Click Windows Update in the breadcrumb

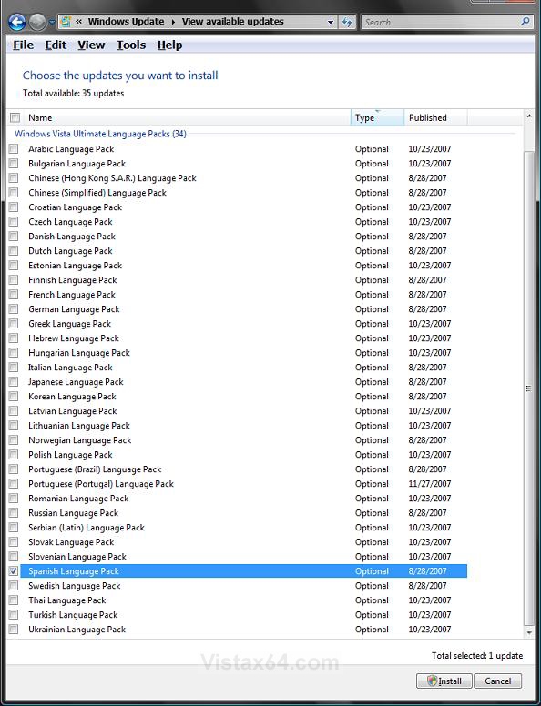(126, 22)
